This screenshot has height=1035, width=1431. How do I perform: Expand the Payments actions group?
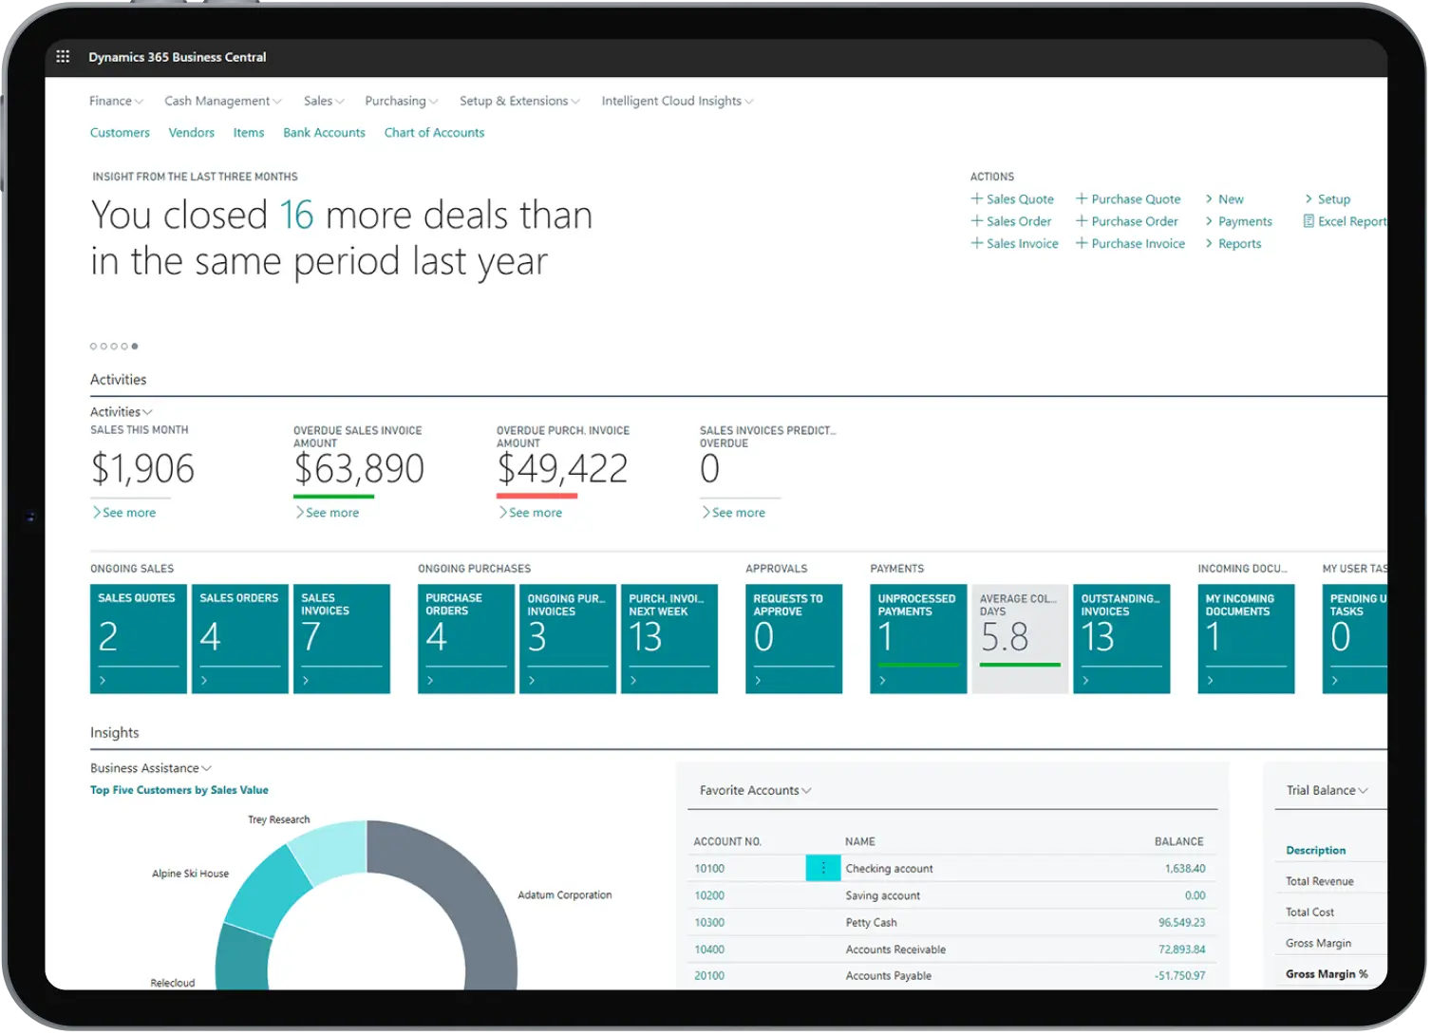pos(1239,221)
